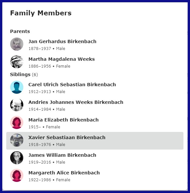
Task: Click Maria Elizabeth's female silhouette avatar
Action: tap(17, 122)
